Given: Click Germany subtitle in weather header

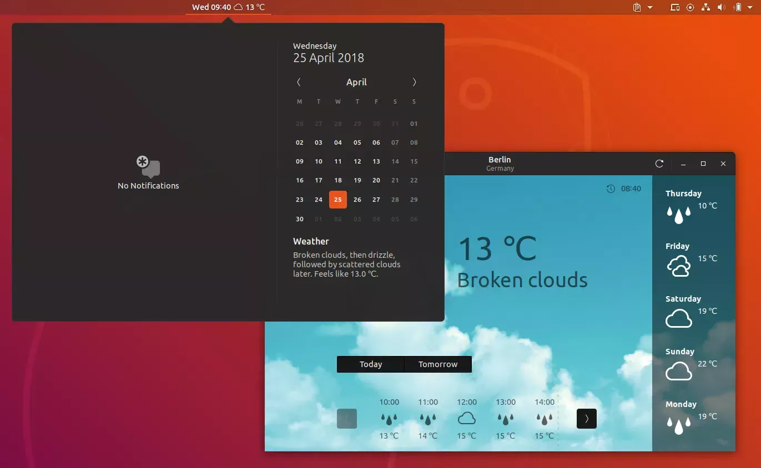Looking at the screenshot, I should click(x=500, y=169).
